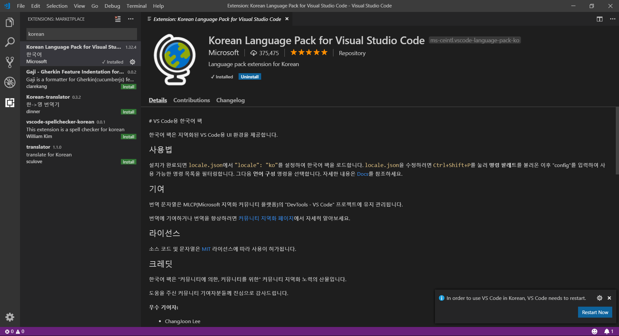Image resolution: width=619 pixels, height=336 pixels.
Task: Click the Installed label in extension header
Action: tap(222, 77)
